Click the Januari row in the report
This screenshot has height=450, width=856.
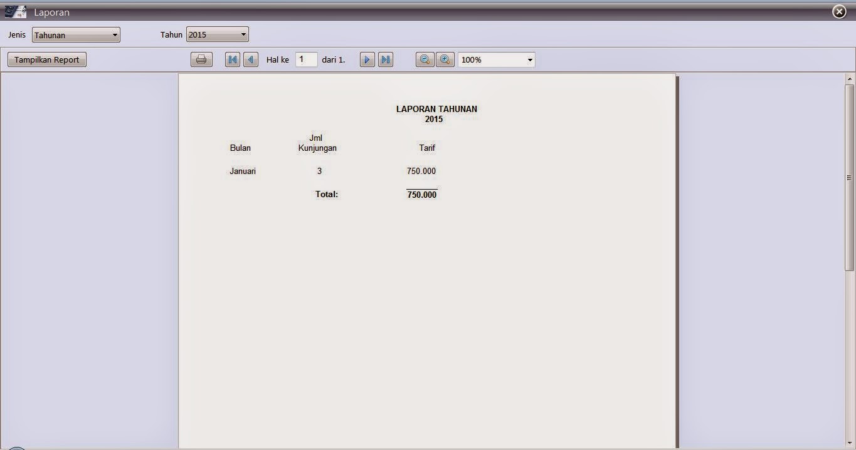243,171
